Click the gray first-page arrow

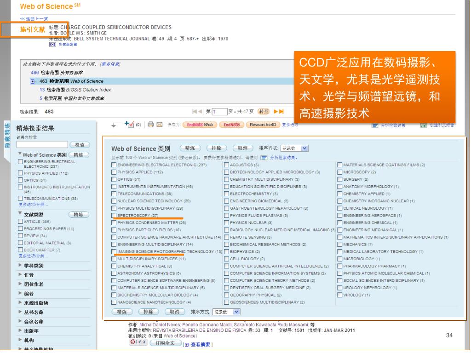click(195, 112)
